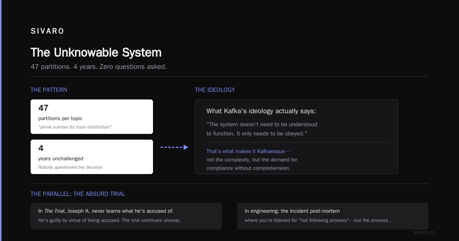Viewport: 459px width, 241px height.
Task: Click the quote 'prime number for hash distribution'
Action: click(x=75, y=127)
